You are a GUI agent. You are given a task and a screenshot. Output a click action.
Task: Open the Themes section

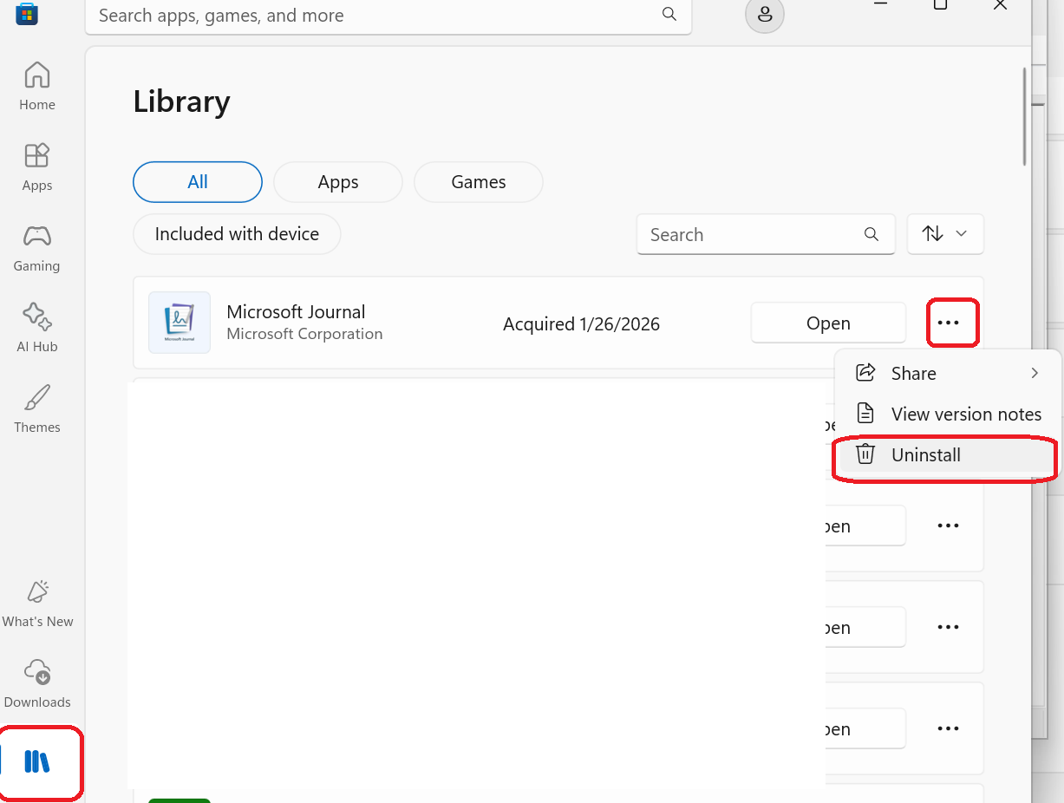[36, 408]
